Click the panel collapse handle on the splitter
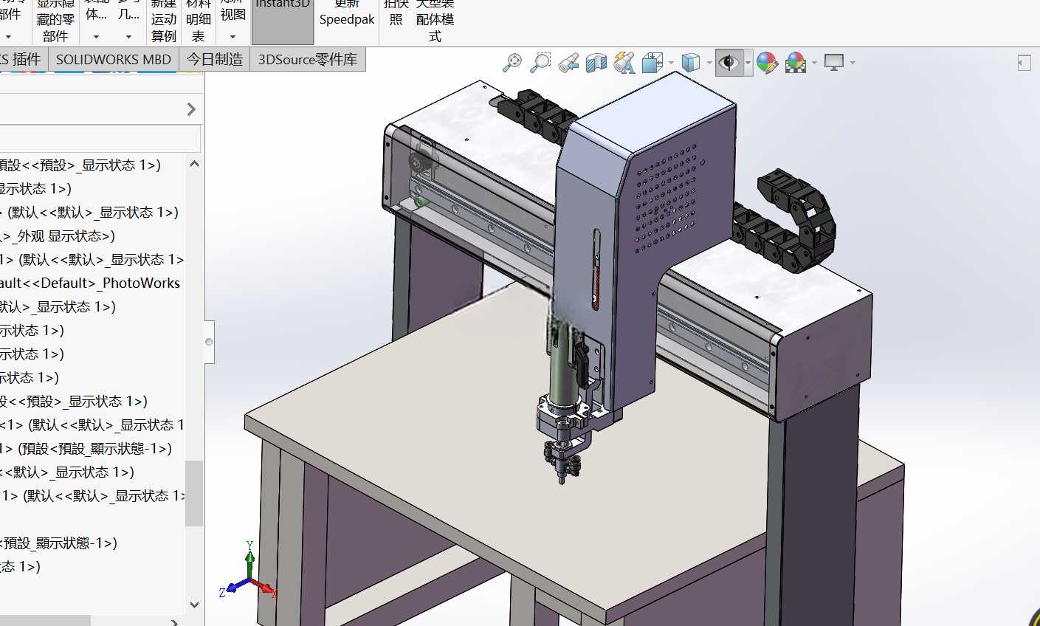 pos(210,342)
